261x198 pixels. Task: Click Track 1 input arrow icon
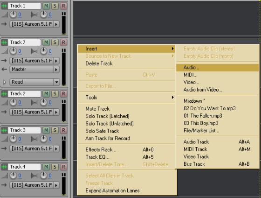(x=4, y=24)
